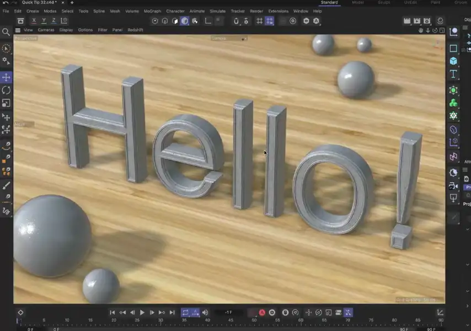Click the Go to Start frame button
471x331 pixels.
pyautogui.click(x=112, y=312)
